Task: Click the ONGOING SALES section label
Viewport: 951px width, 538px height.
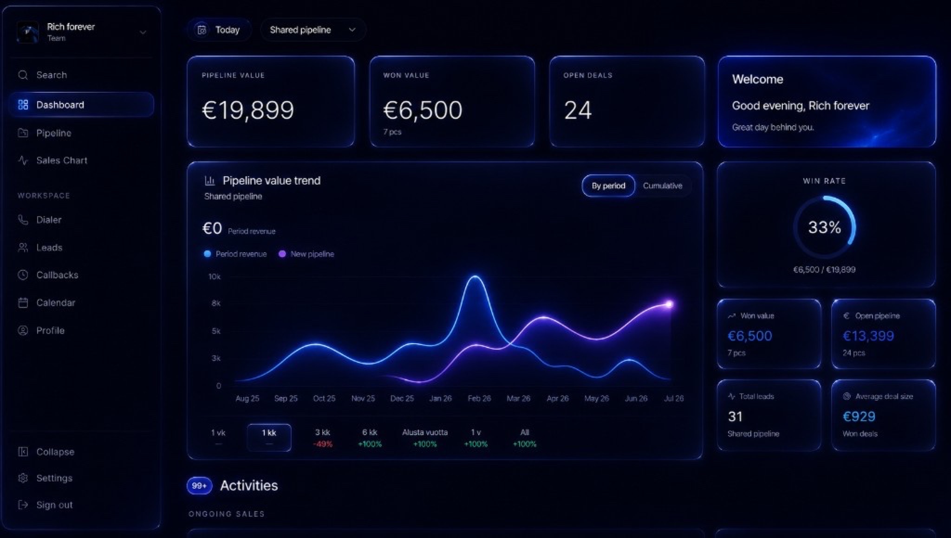Action: [227, 514]
